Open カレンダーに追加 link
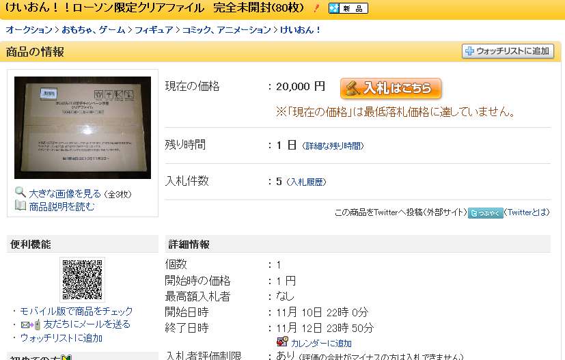This screenshot has width=565, height=360. tap(321, 344)
